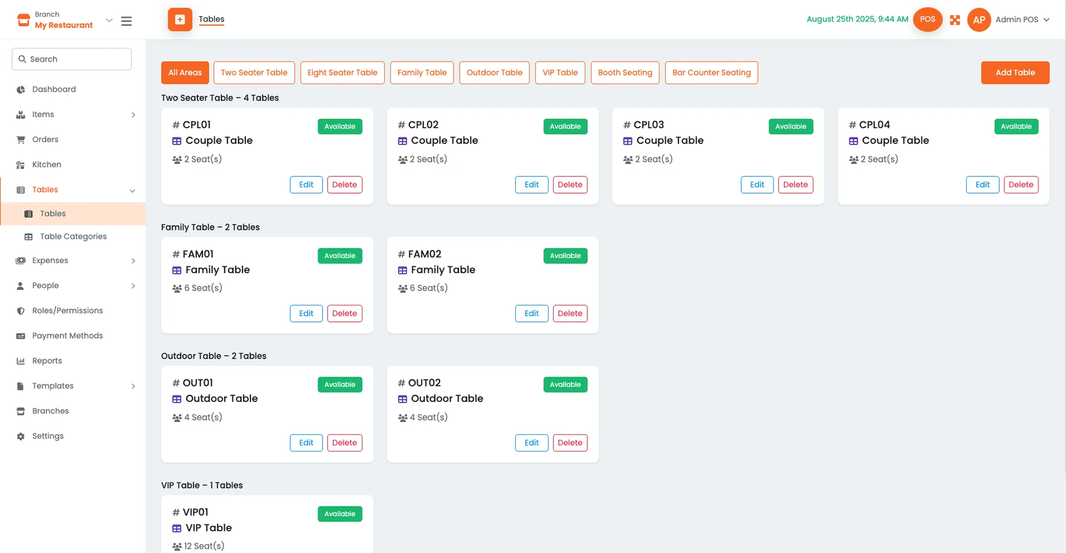Image resolution: width=1066 pixels, height=553 pixels.
Task: Open Reports in the sidebar
Action: click(47, 361)
